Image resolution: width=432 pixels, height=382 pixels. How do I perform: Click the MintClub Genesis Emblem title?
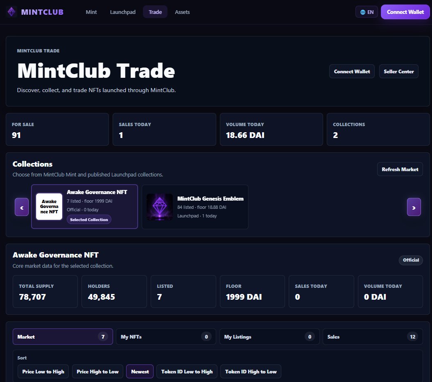coord(210,199)
